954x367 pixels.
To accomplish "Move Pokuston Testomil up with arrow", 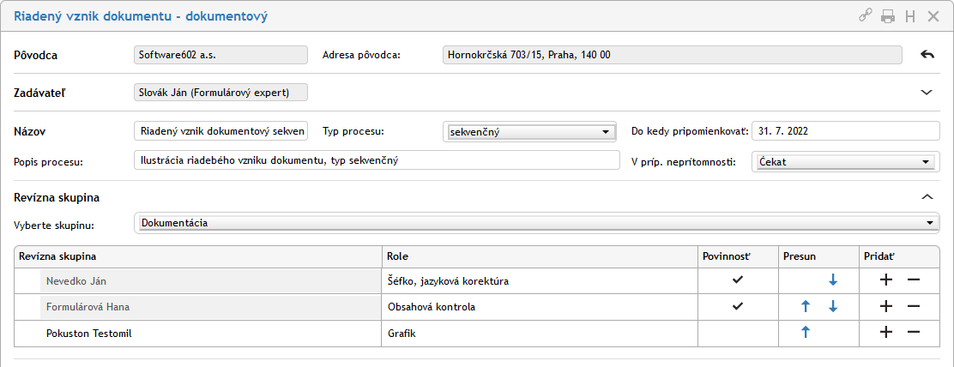I will pyautogui.click(x=806, y=333).
